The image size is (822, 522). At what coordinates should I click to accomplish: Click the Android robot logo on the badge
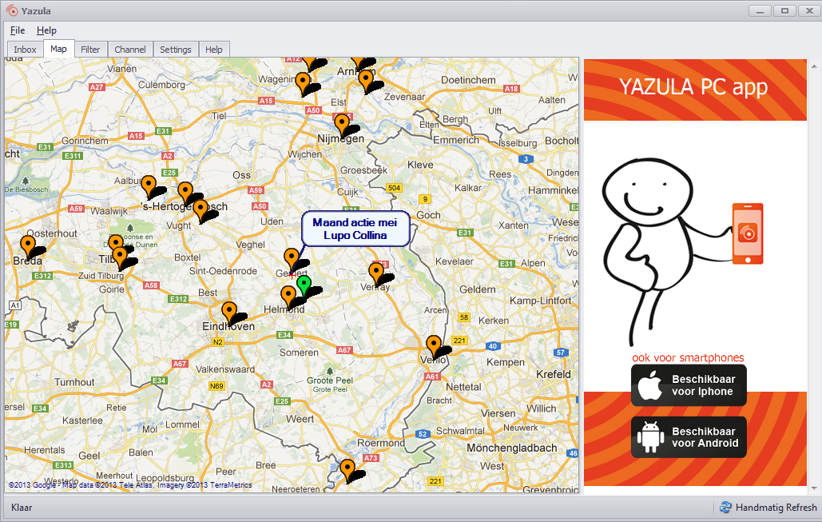(650, 436)
